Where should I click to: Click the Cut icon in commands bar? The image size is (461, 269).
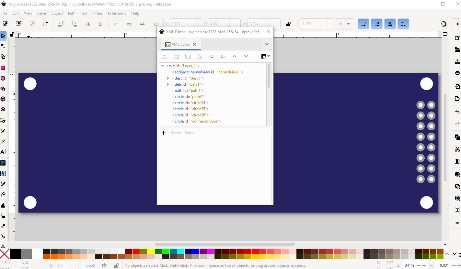pyautogui.click(x=457, y=149)
